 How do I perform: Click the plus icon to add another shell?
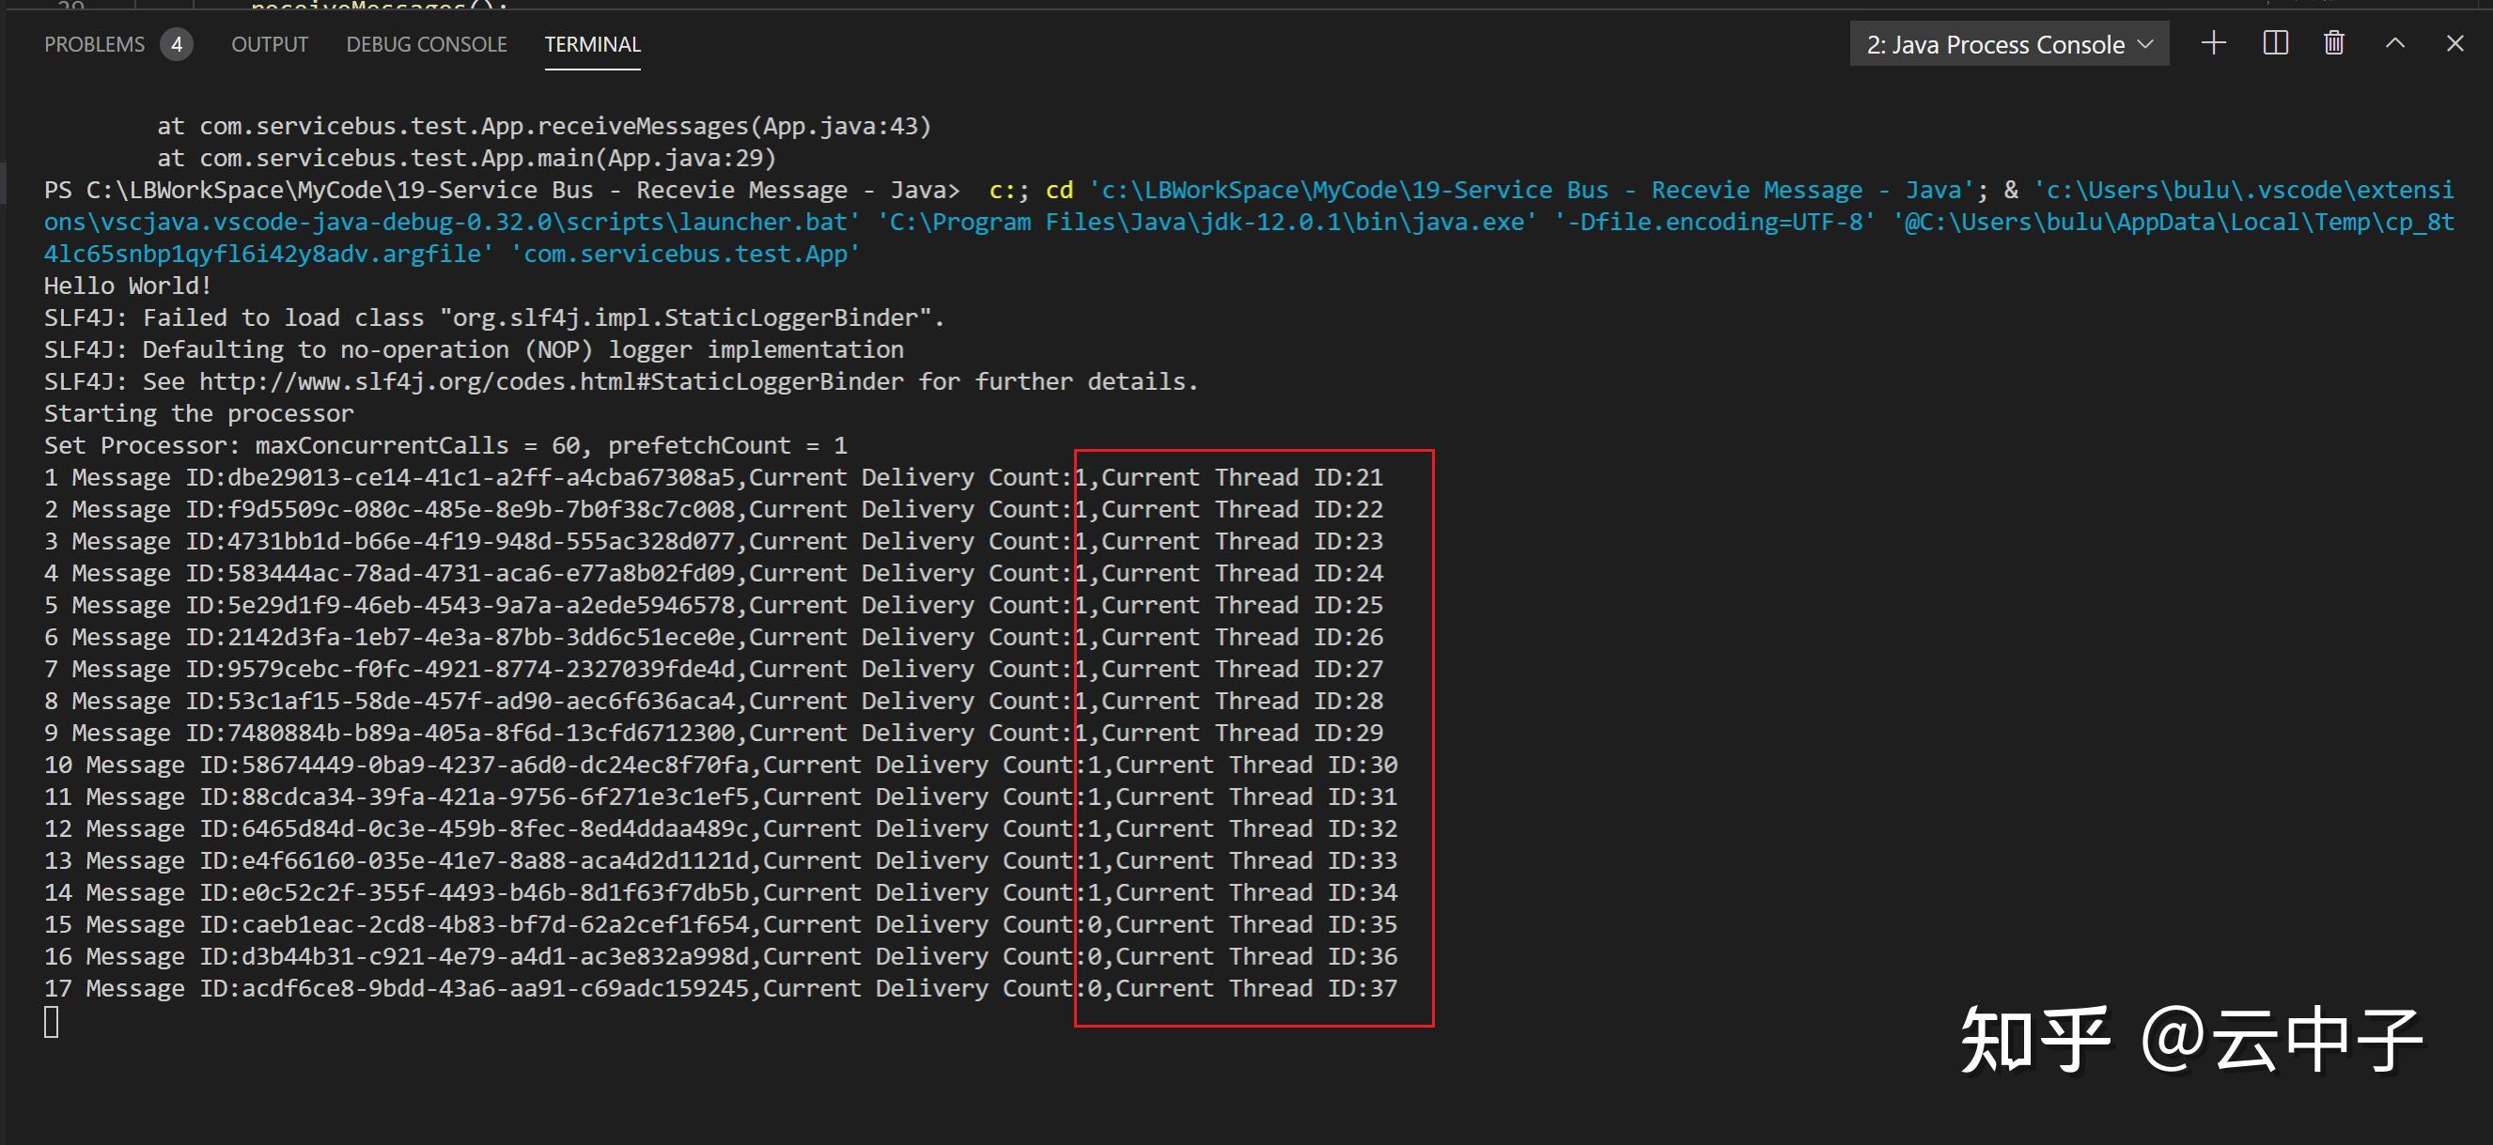tap(2213, 42)
